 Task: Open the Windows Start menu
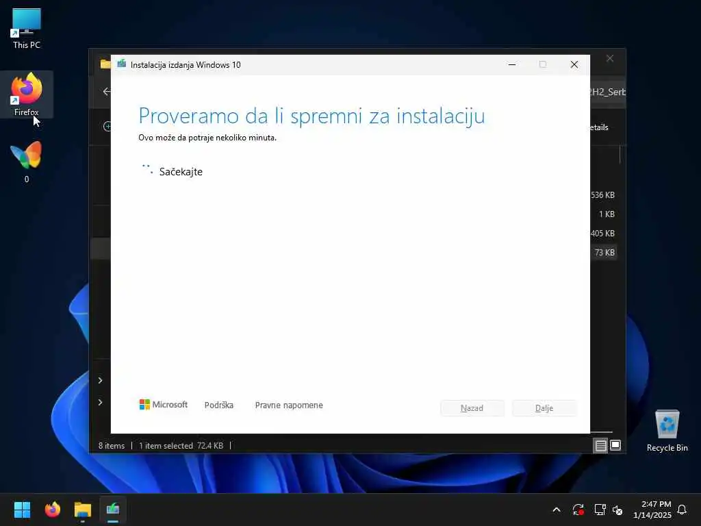pyautogui.click(x=22, y=510)
